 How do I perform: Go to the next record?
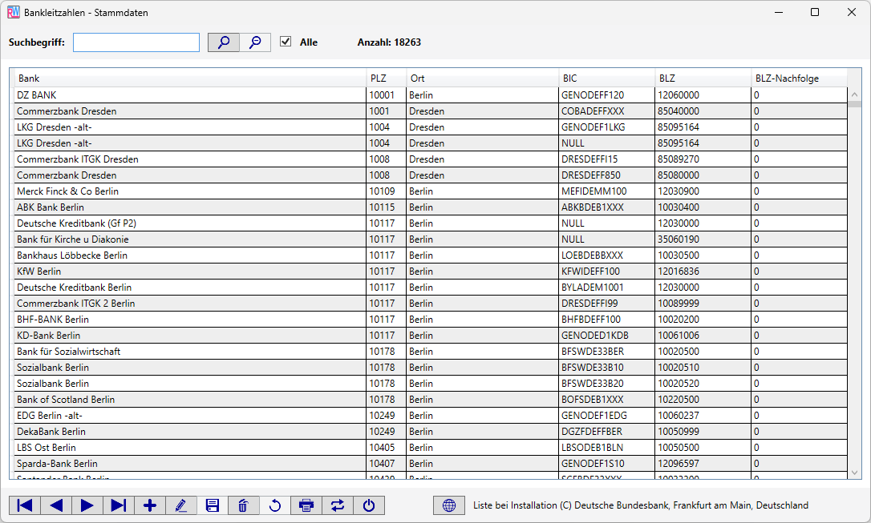click(x=87, y=505)
